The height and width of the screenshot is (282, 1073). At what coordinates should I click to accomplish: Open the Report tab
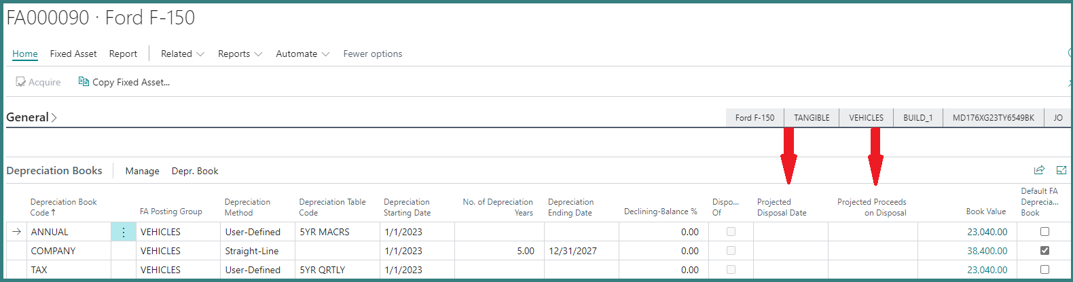click(123, 54)
